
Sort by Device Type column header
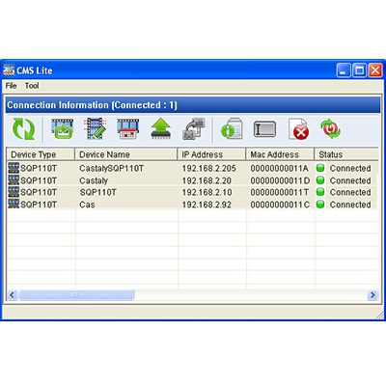pyautogui.click(x=41, y=154)
